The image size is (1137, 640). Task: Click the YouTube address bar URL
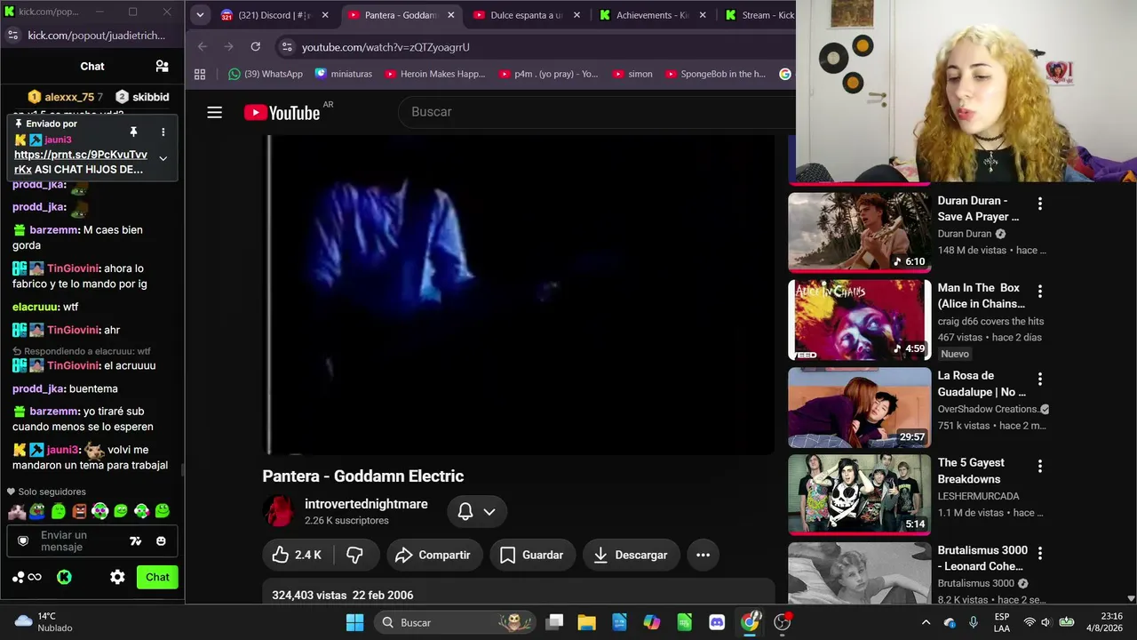[x=386, y=47]
